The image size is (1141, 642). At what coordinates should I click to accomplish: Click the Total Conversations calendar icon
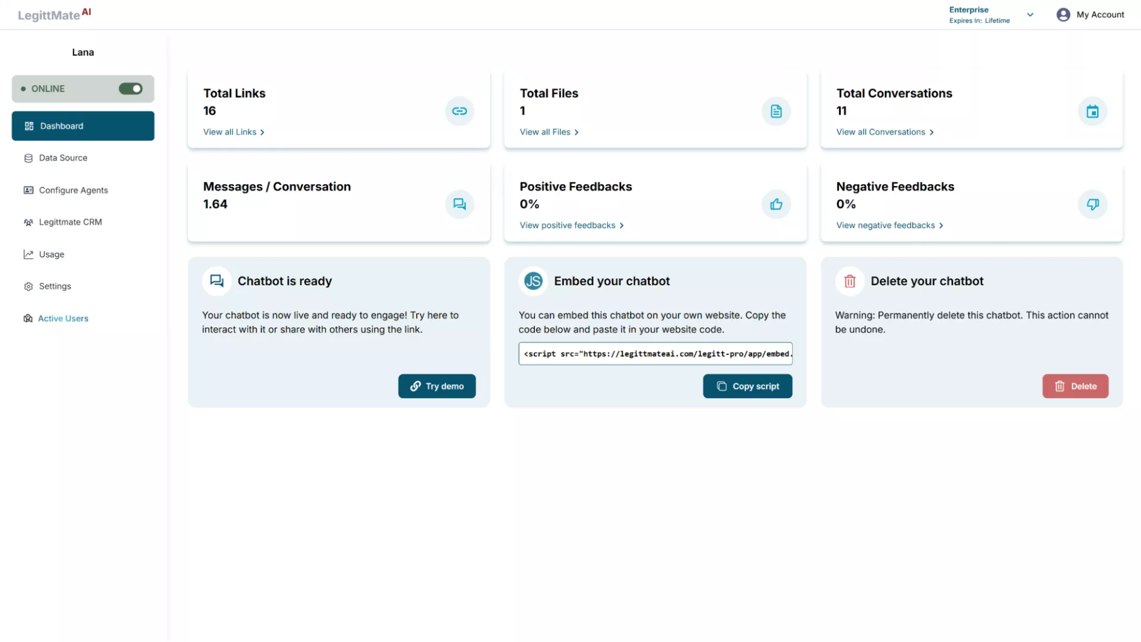1092,111
